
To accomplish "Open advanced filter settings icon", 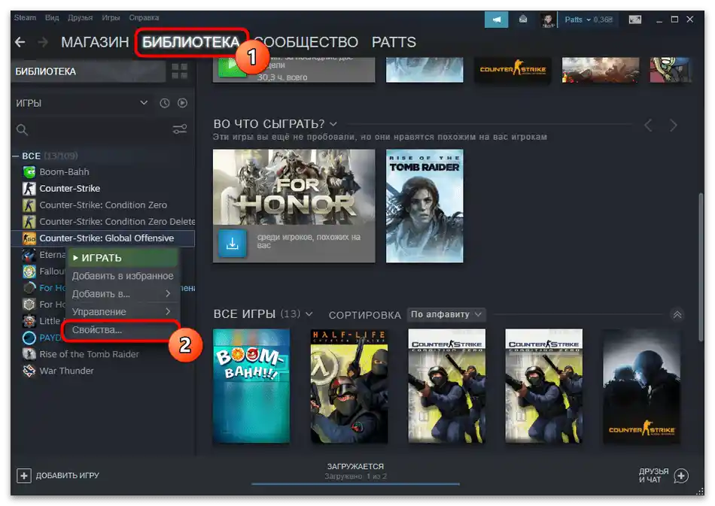I will tap(180, 129).
